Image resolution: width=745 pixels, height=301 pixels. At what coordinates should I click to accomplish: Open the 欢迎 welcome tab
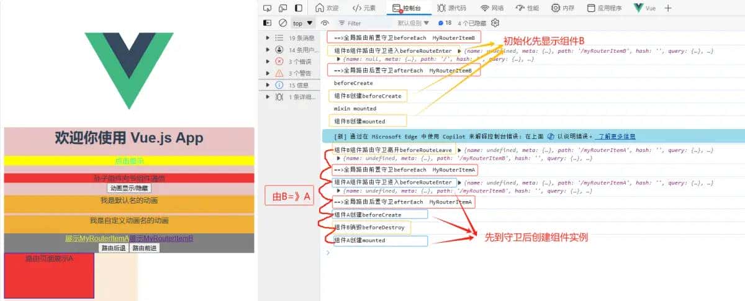(327, 8)
